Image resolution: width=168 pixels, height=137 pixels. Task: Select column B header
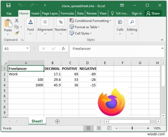pos(53,63)
